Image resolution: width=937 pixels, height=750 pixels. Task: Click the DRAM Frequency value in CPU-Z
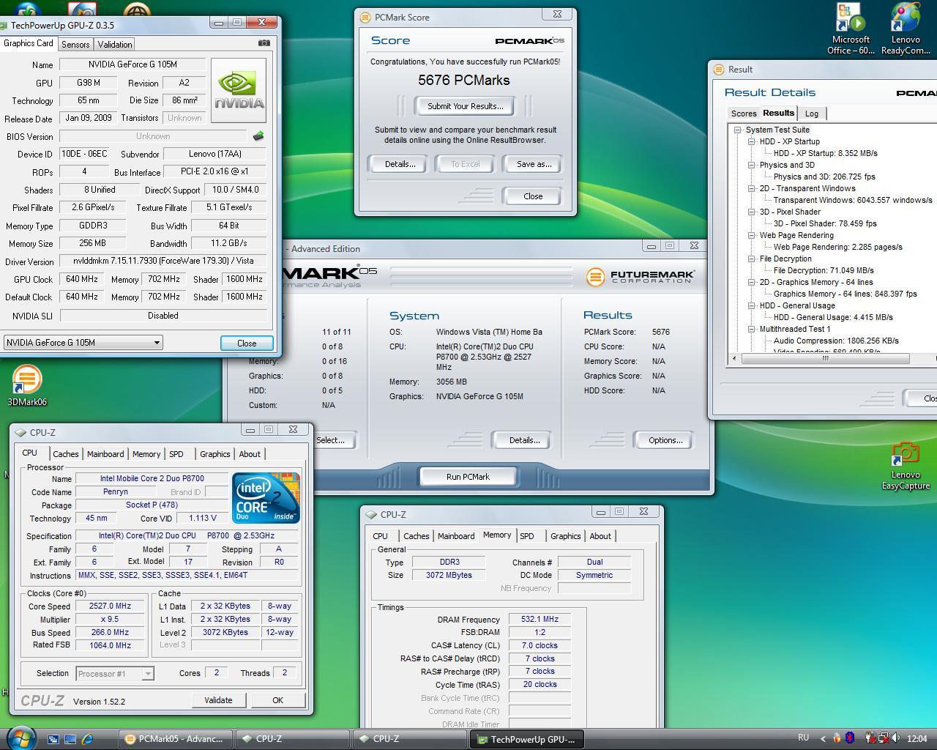[x=540, y=620]
